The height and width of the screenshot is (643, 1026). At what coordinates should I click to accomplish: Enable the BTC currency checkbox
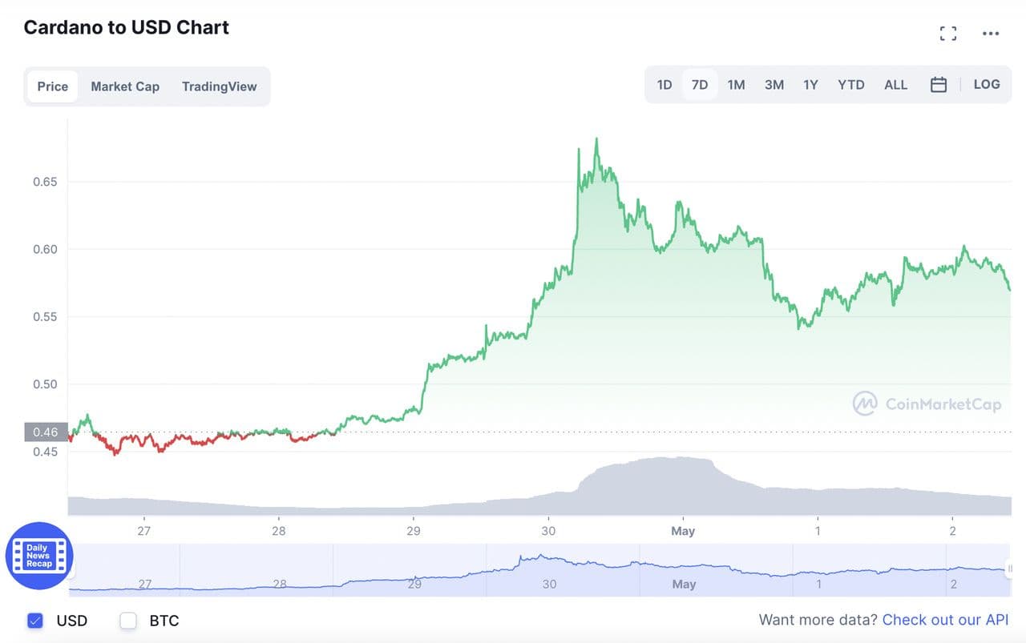(128, 621)
